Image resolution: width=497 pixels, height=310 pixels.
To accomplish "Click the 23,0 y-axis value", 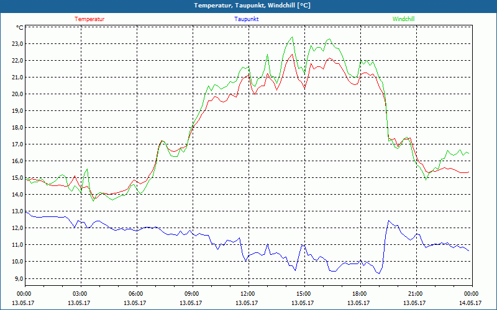I will (x=17, y=44).
